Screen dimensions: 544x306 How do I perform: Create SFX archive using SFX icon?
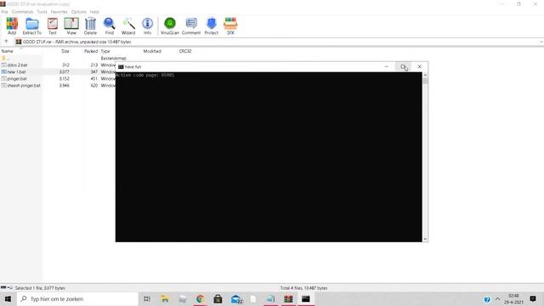click(x=230, y=26)
